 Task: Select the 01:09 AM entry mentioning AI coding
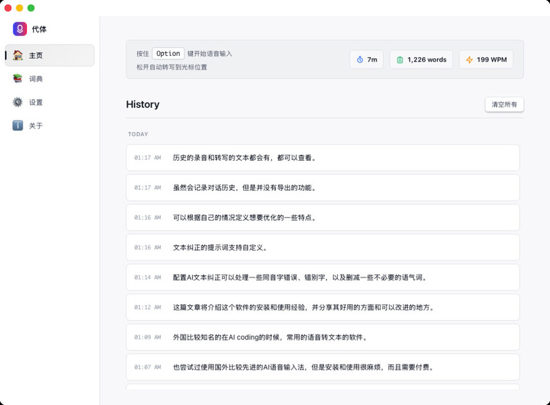[323, 337]
